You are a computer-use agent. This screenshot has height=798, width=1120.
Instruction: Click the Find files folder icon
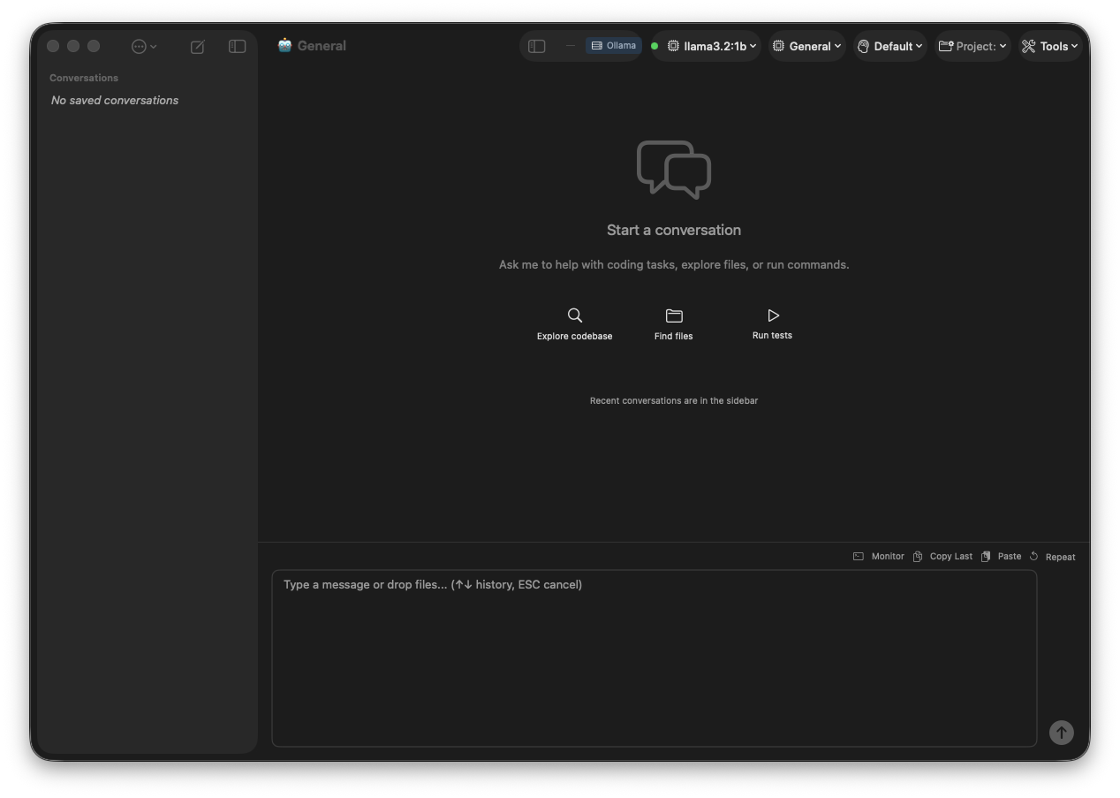[x=673, y=315]
